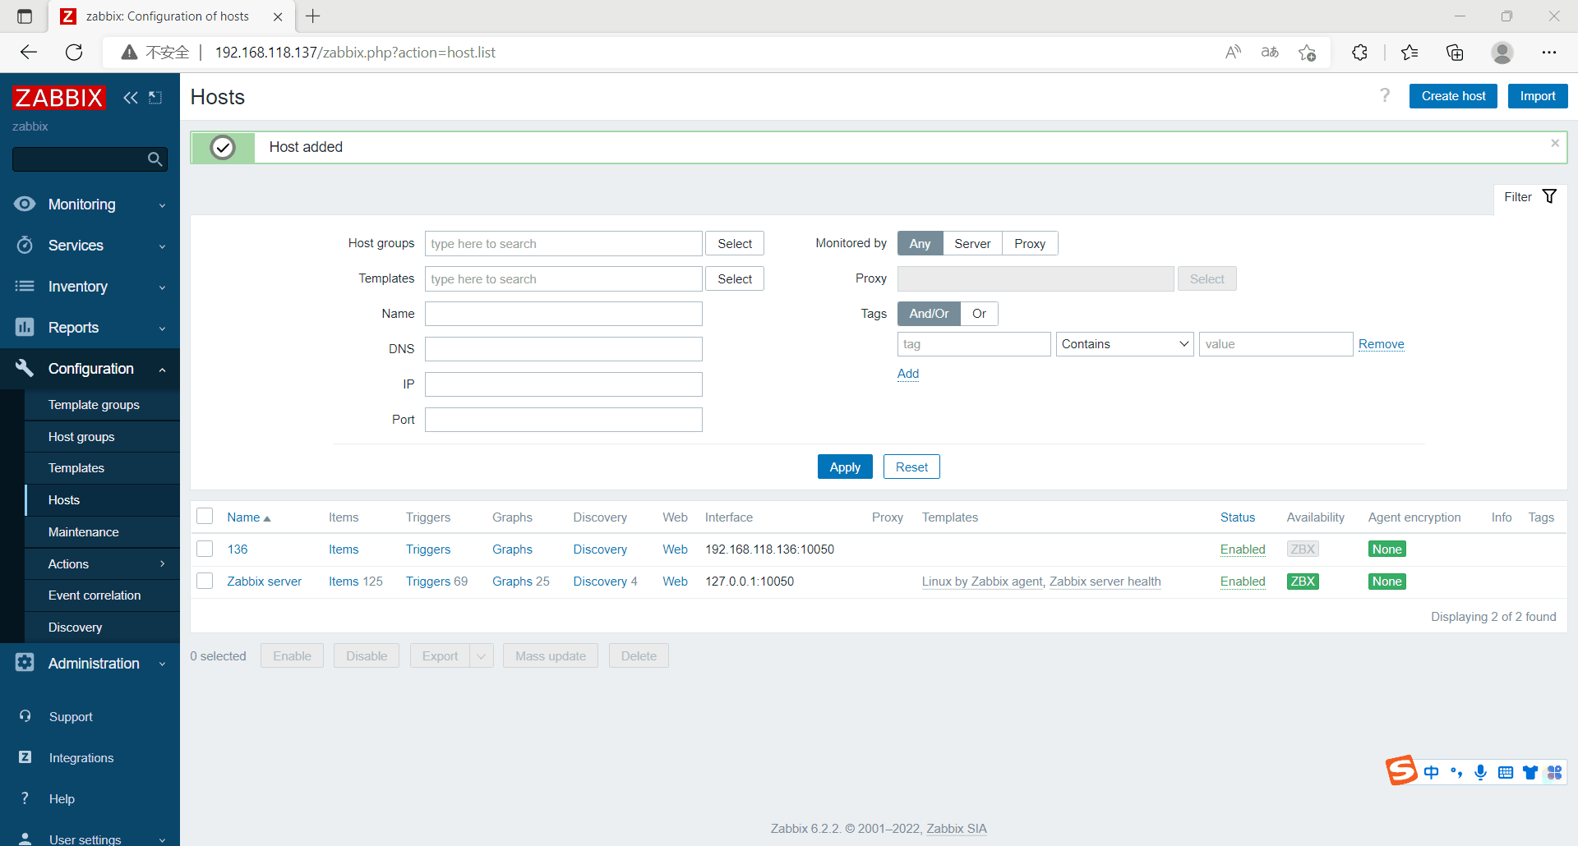Screen dimensions: 1578x846
Task: Click the read aloud icon in address bar
Action: (1233, 53)
